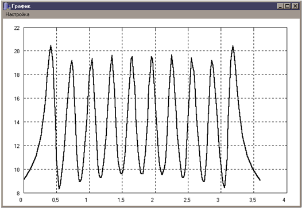Click y-axis label 18
This screenshot has height=208, width=302.
point(17,75)
